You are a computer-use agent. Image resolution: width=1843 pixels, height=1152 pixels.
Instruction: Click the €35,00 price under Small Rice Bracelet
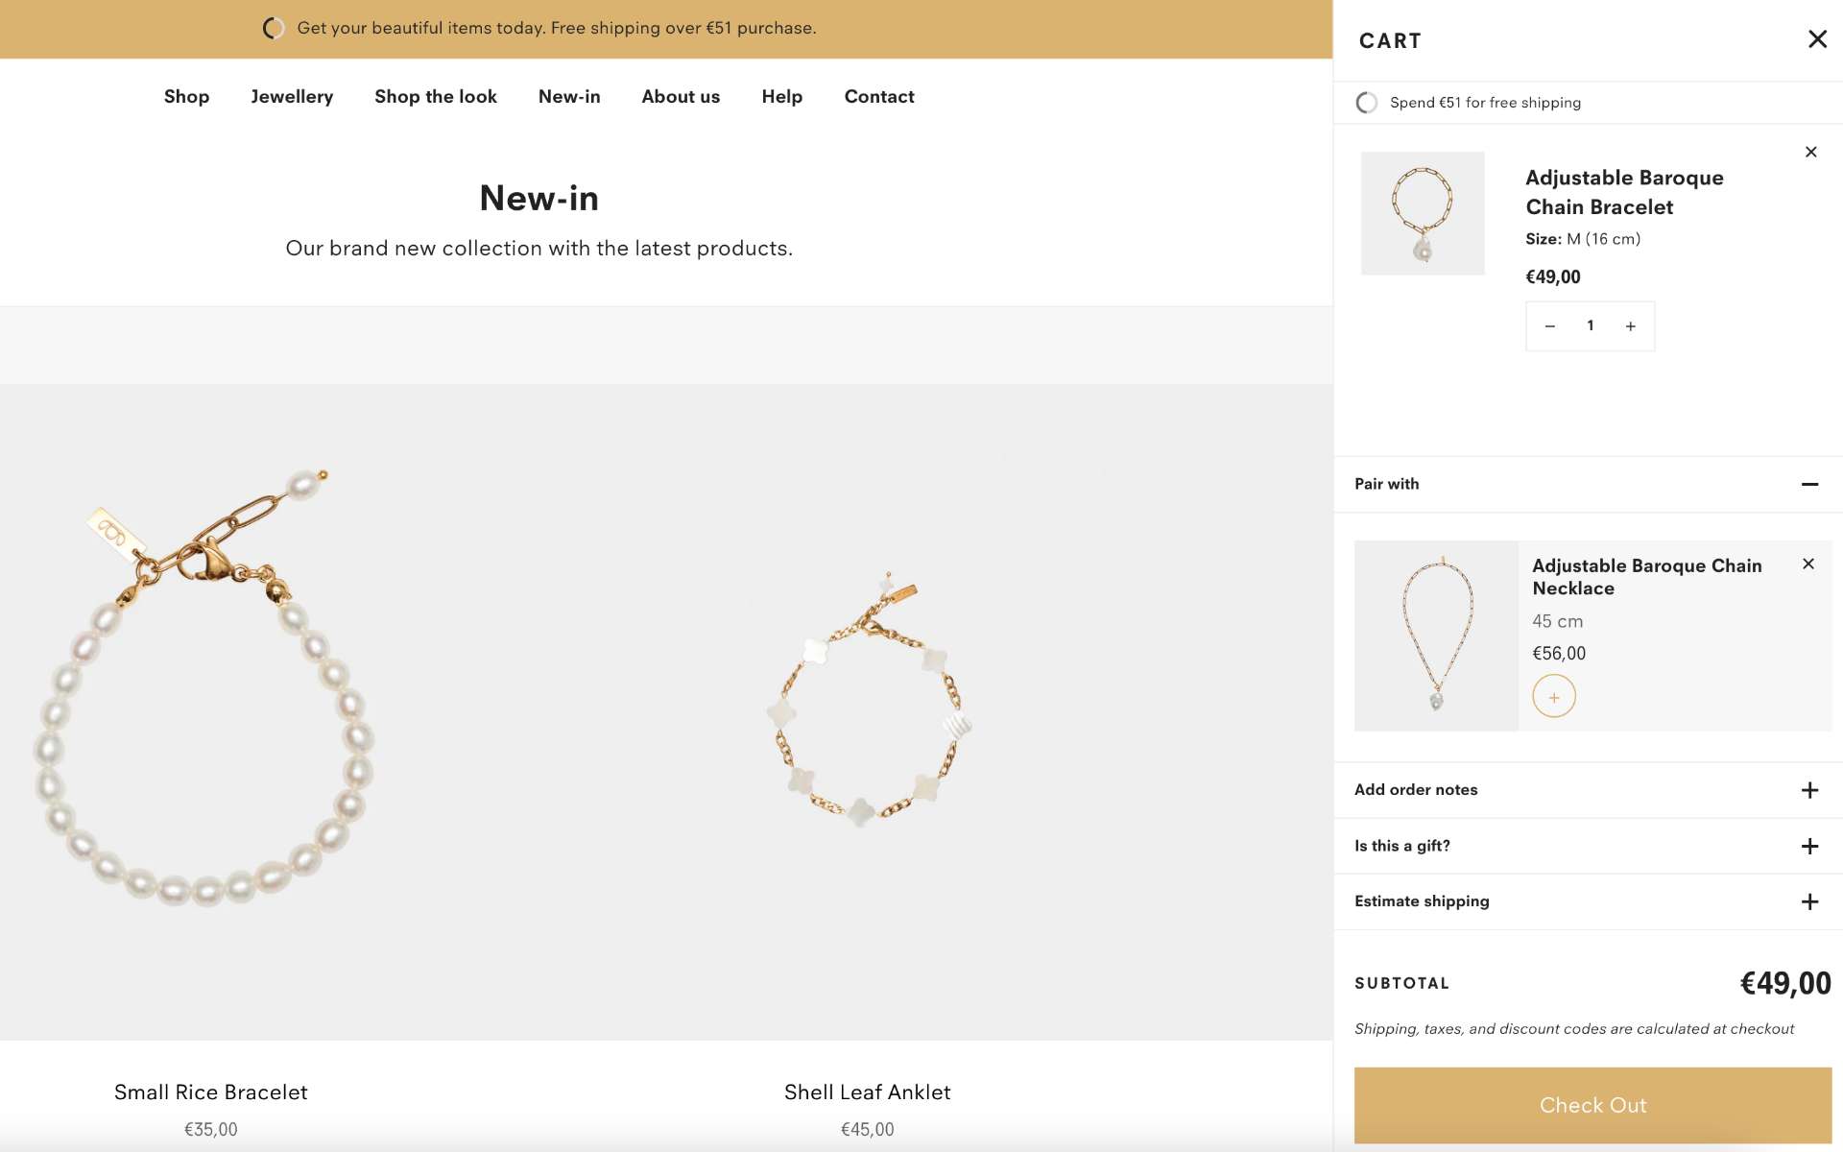click(210, 1130)
